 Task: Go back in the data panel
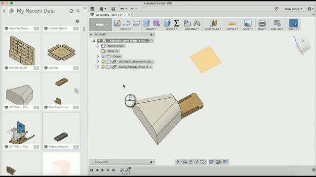4,11
